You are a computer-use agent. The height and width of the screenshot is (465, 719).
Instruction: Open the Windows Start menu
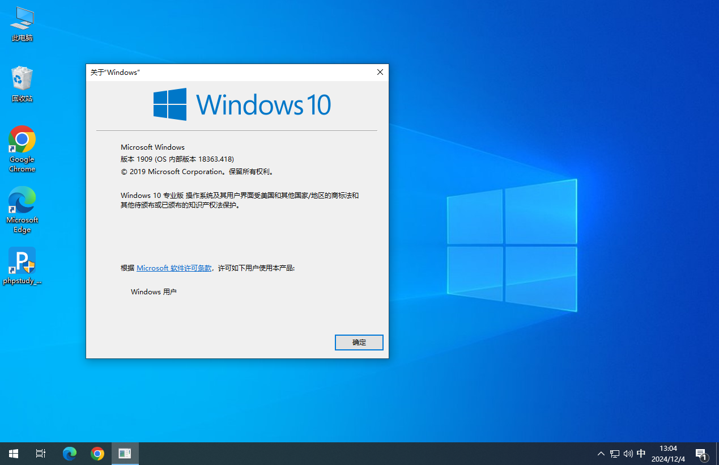coord(14,454)
